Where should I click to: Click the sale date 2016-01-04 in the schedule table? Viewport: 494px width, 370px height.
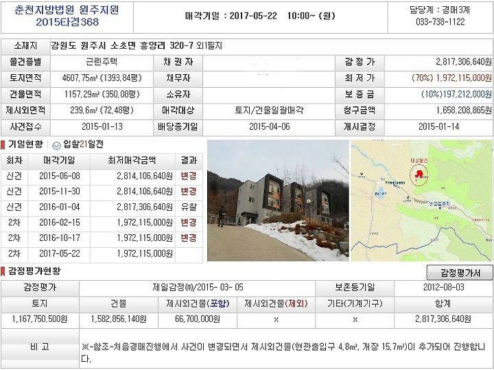click(60, 207)
